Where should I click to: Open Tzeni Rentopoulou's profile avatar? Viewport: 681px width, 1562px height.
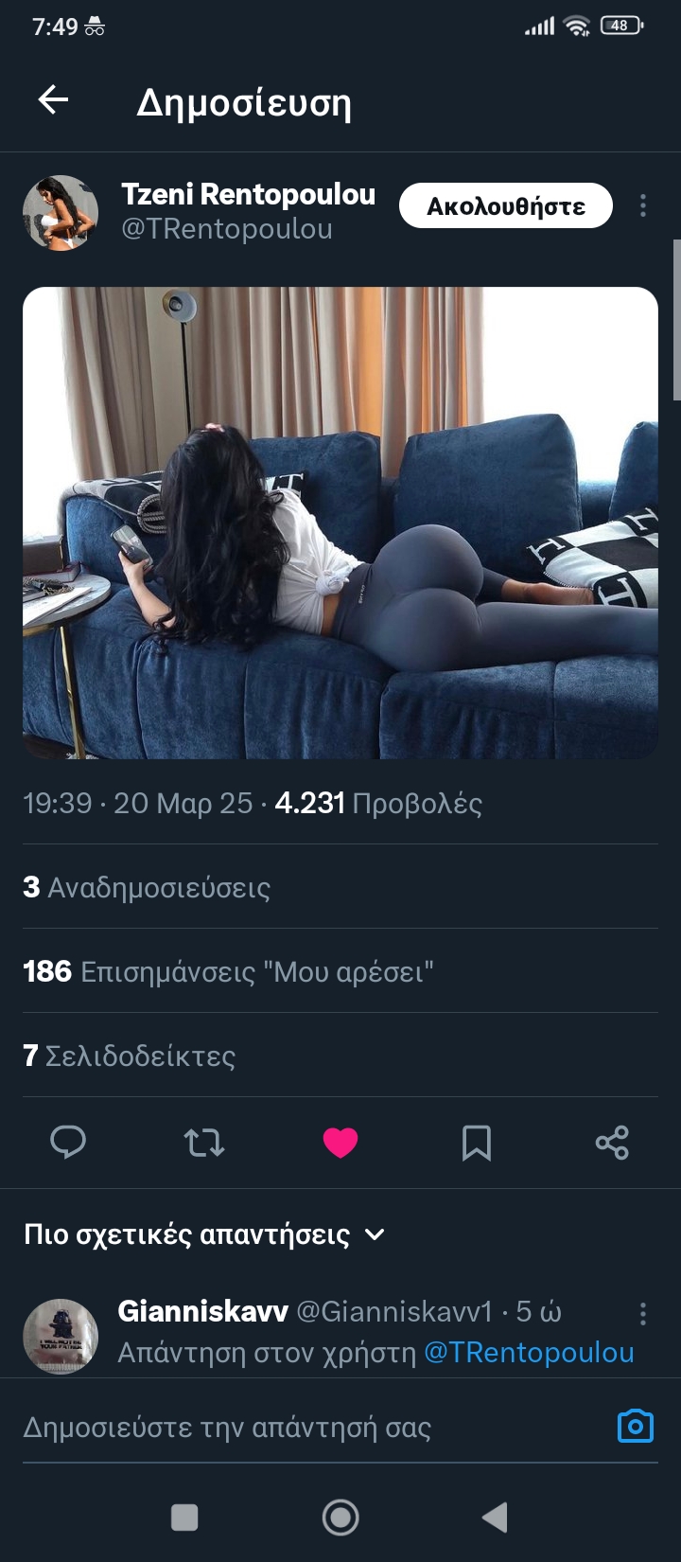(x=61, y=213)
